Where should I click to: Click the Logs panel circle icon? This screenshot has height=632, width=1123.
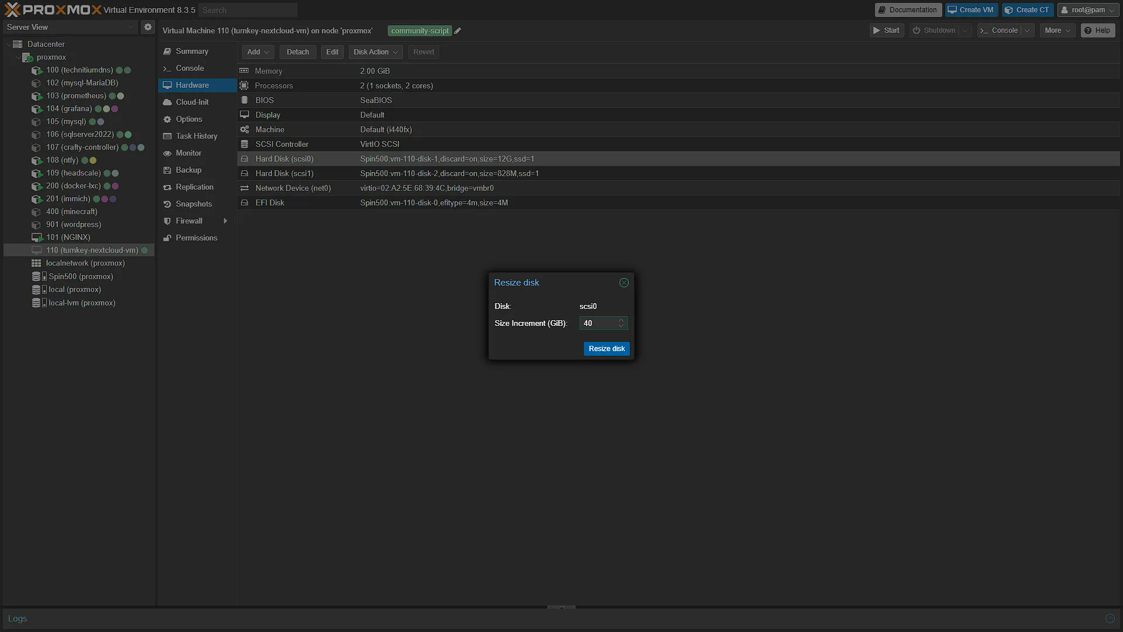1110,619
